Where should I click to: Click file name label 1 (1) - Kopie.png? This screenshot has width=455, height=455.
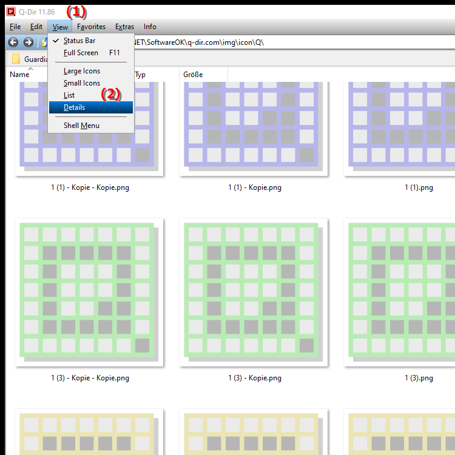point(255,187)
